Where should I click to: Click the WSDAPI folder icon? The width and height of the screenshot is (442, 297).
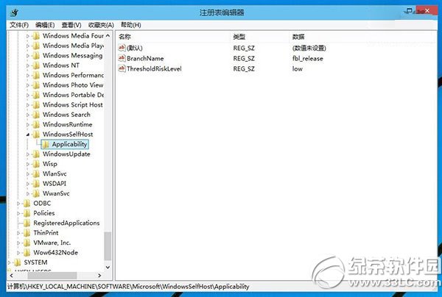click(36, 184)
